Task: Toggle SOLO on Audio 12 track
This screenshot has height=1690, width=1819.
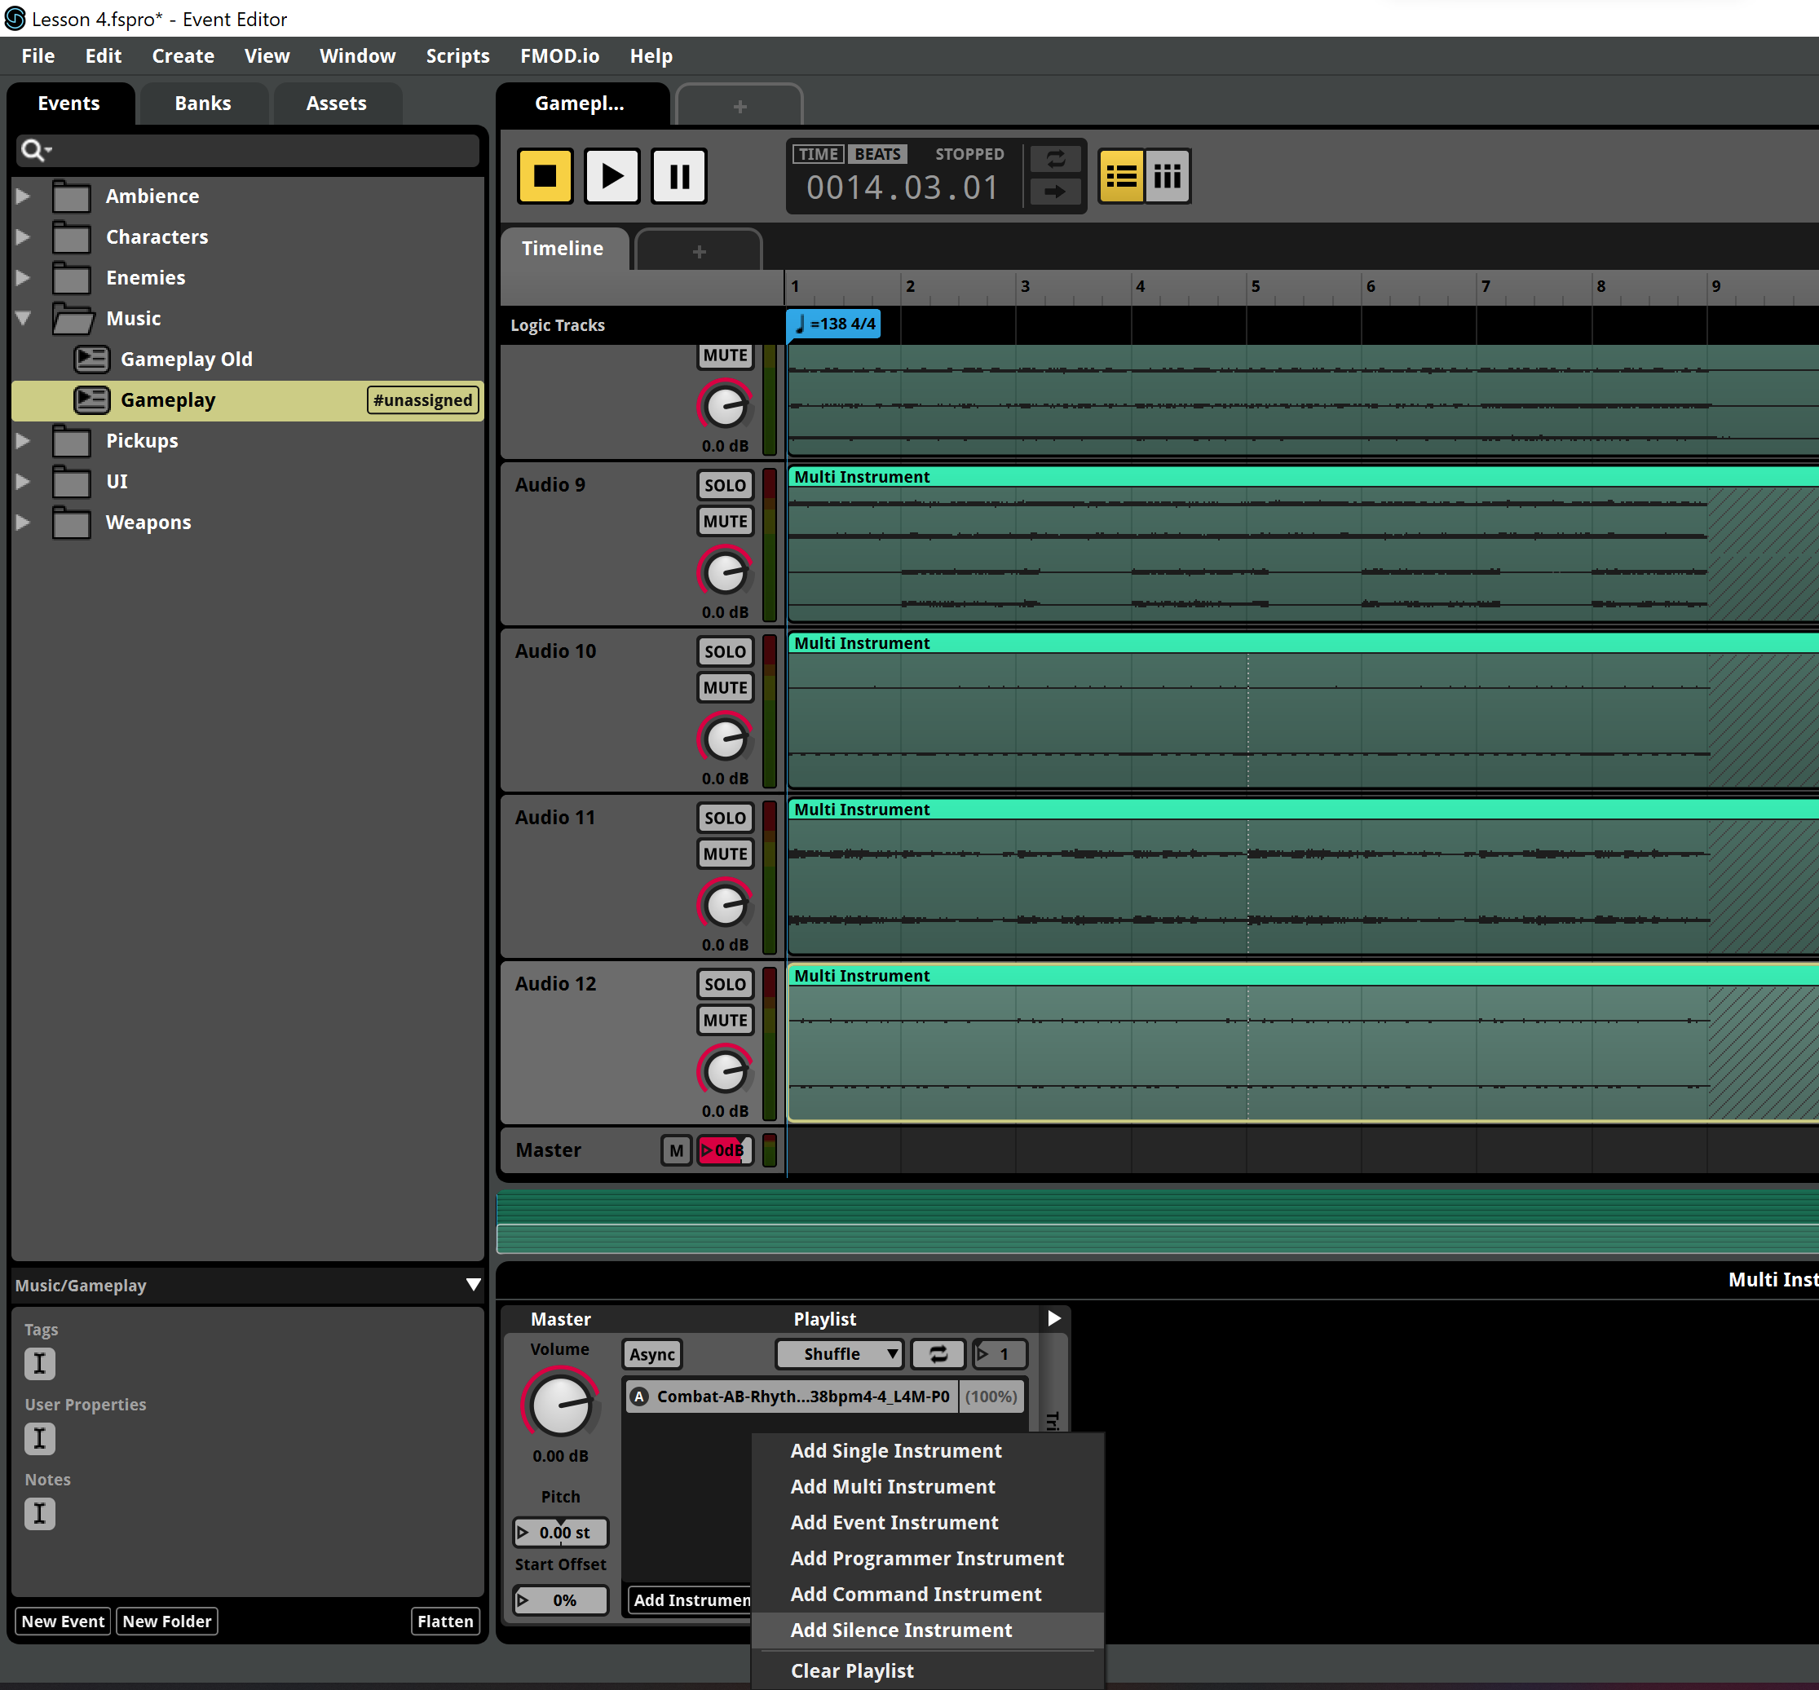Action: (x=725, y=985)
